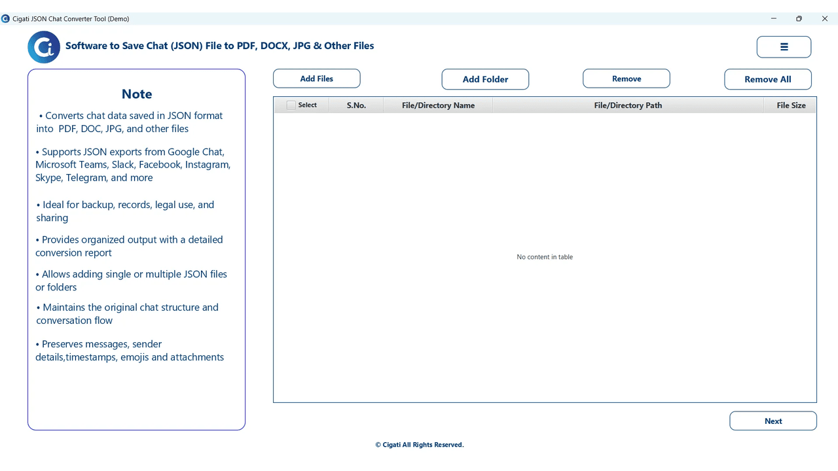This screenshot has width=838, height=471.
Task: Click the note about original chat structure
Action: point(127,314)
